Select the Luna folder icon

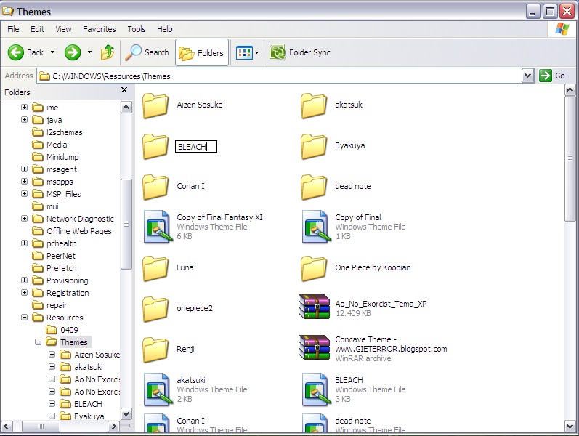155,268
